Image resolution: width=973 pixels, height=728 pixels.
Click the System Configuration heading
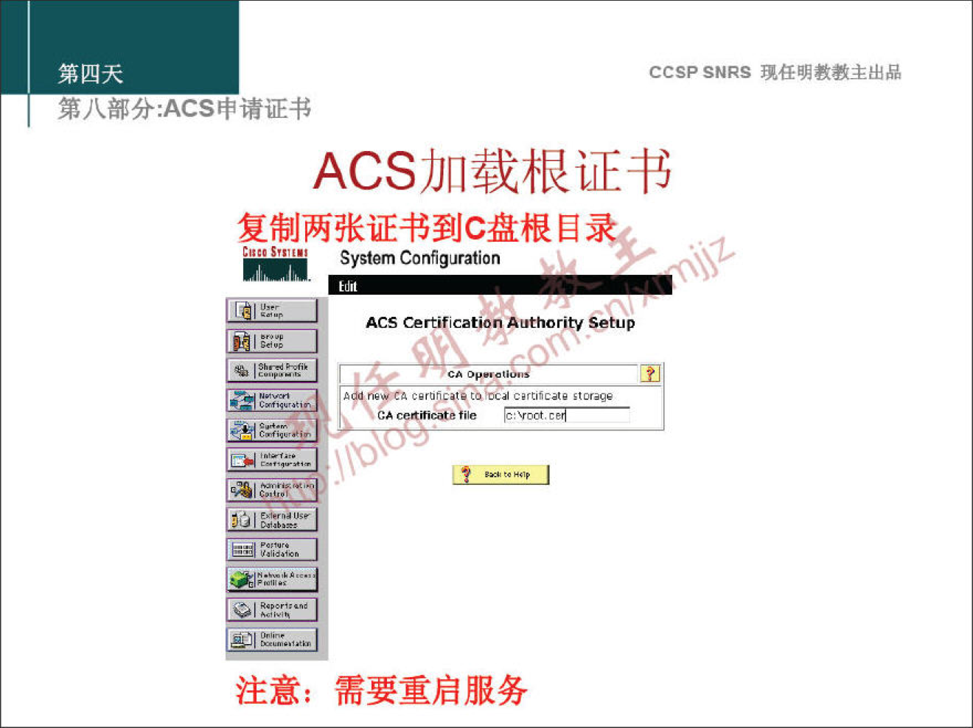419,258
